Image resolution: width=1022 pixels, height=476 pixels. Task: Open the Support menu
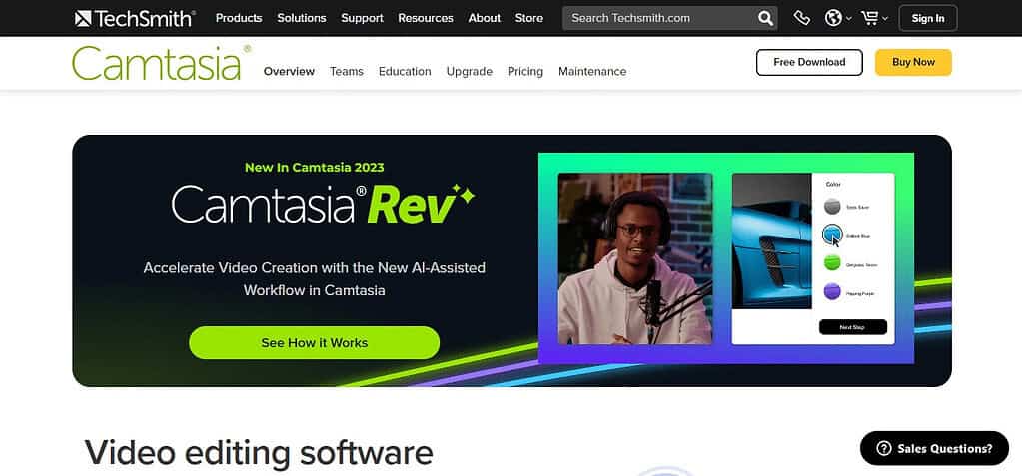coord(362,18)
